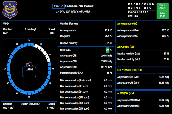Click the 18 south marker on compass

[29, 97]
